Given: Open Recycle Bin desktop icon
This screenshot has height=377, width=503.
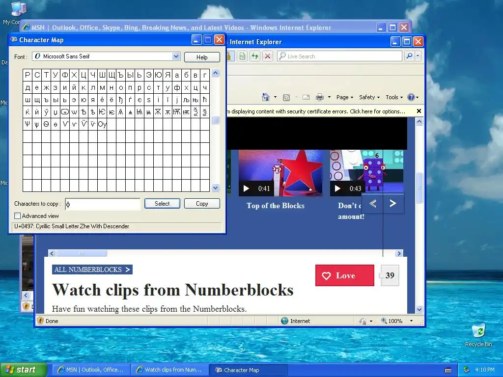Looking at the screenshot, I should point(478,335).
